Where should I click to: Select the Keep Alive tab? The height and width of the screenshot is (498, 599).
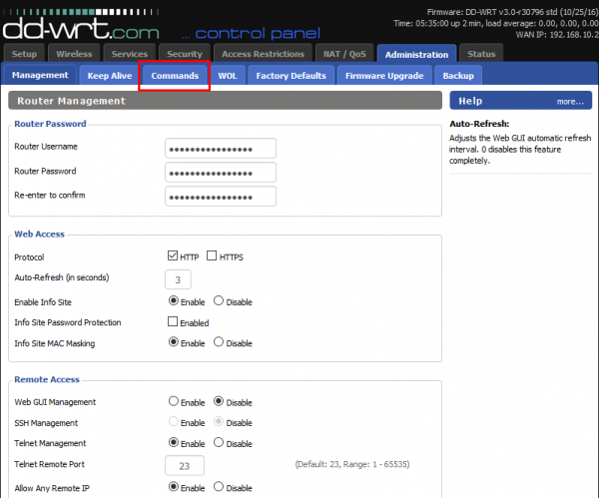click(110, 76)
